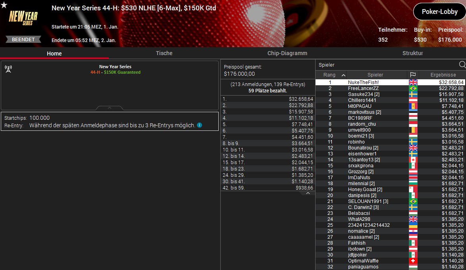Sort by Ergebnisse column header
Viewport: 466px width, 270px height.
coord(443,75)
